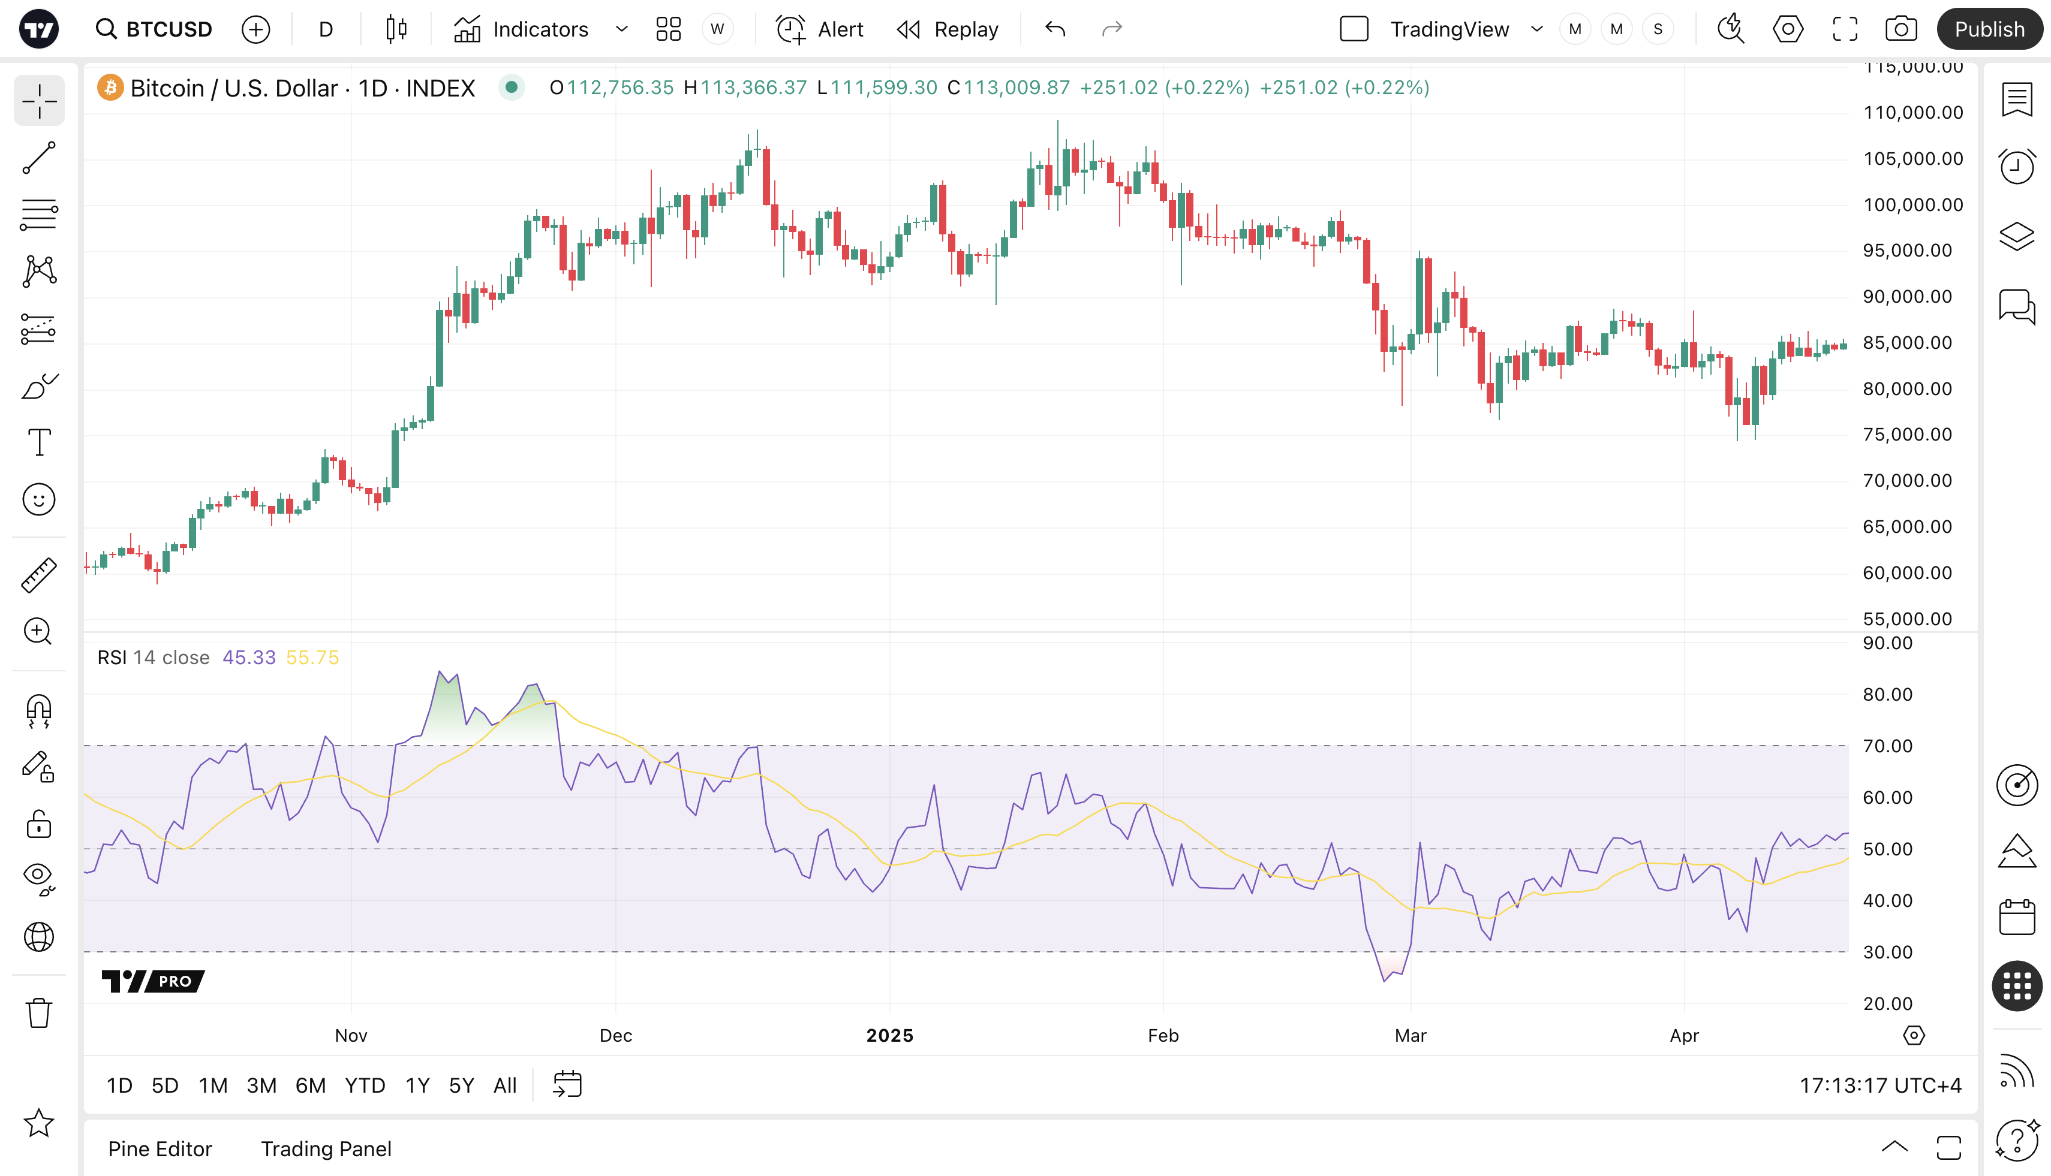Expand the indicators favorites dropdown arrow
This screenshot has width=2051, height=1176.
(621, 30)
